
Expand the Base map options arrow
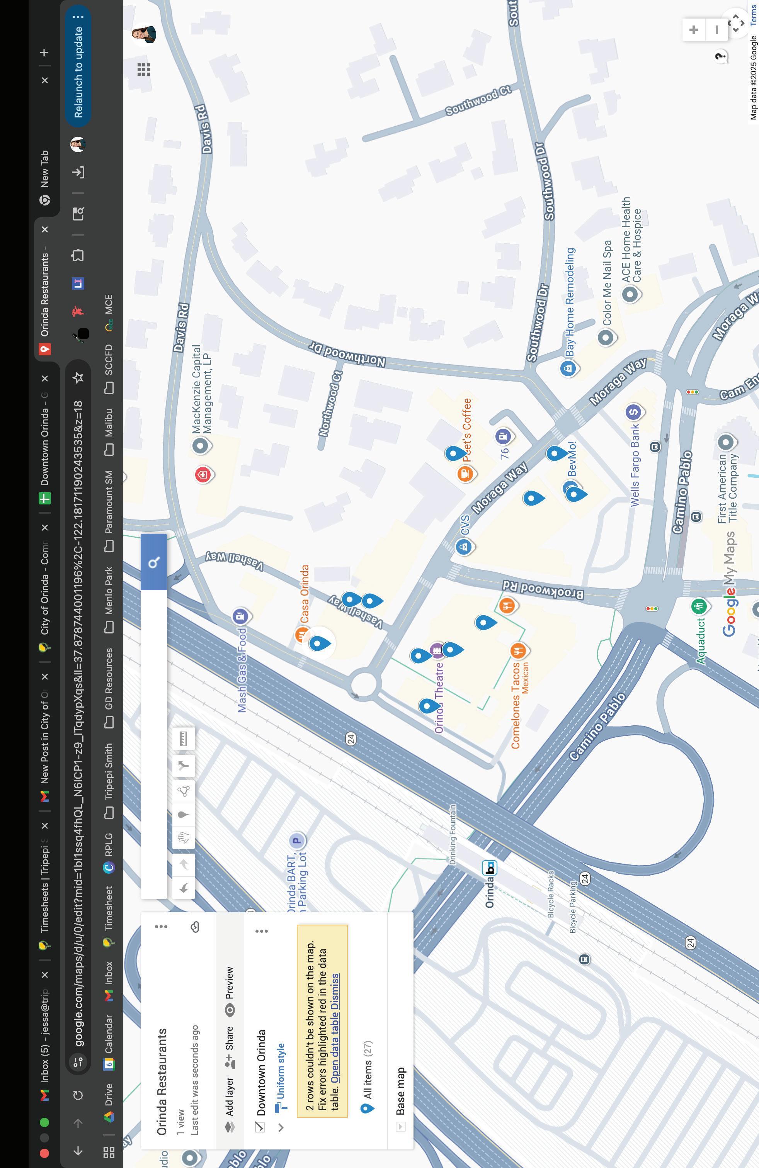pyautogui.click(x=401, y=1126)
